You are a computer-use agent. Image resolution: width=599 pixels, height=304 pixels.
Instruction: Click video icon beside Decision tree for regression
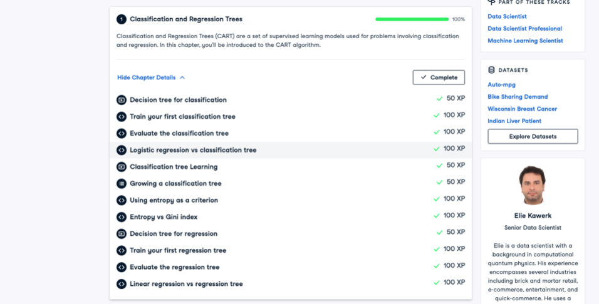click(122, 234)
